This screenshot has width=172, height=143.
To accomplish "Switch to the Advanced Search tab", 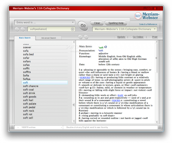I will 49,38.
